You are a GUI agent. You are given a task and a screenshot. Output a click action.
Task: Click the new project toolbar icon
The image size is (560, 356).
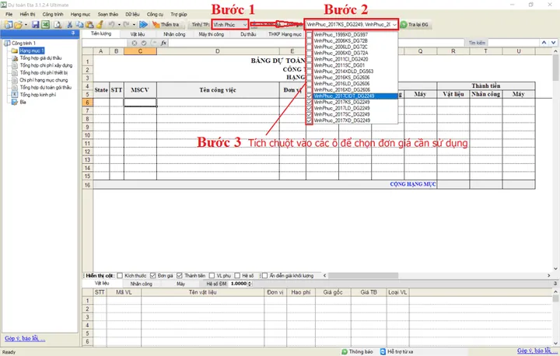pyautogui.click(x=9, y=25)
